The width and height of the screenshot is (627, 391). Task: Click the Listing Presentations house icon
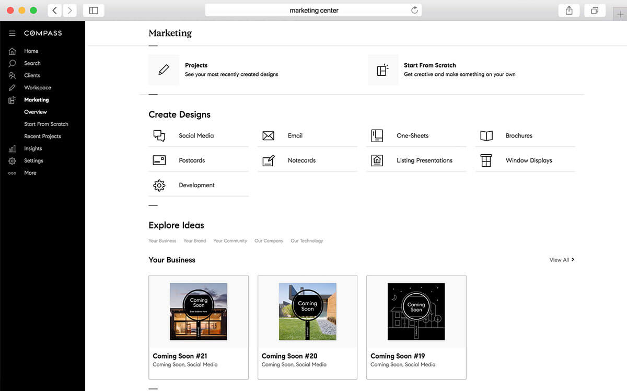tap(377, 160)
